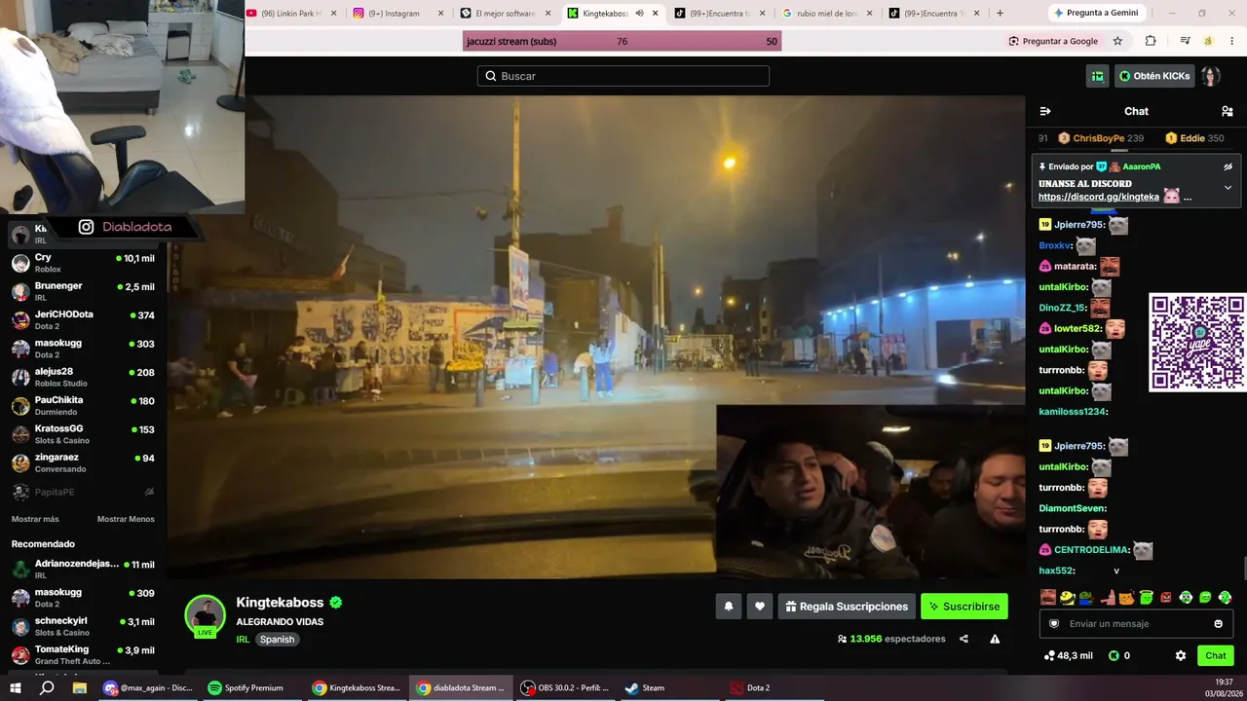
Task: Open Windows taskbar search
Action: pos(47,687)
